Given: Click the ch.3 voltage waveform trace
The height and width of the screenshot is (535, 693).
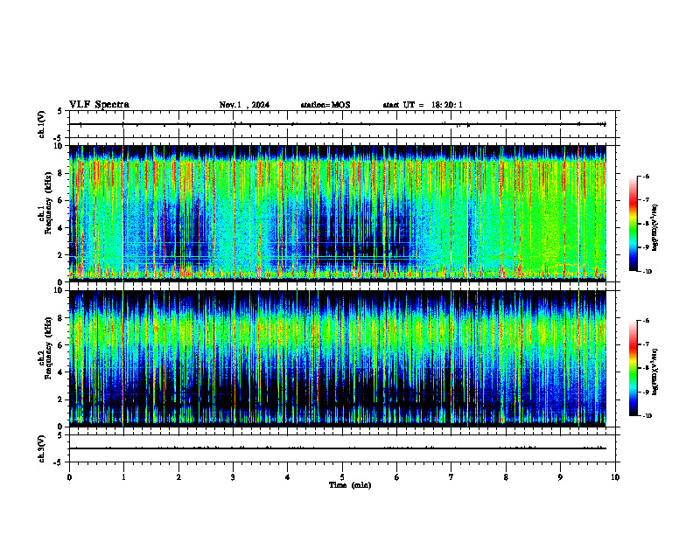Looking at the screenshot, I should pyautogui.click(x=338, y=448).
